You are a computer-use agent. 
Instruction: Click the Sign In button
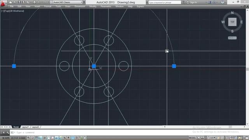point(192,2)
